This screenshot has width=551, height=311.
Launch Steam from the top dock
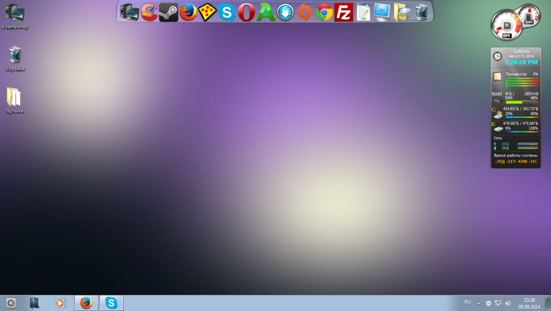pos(168,12)
